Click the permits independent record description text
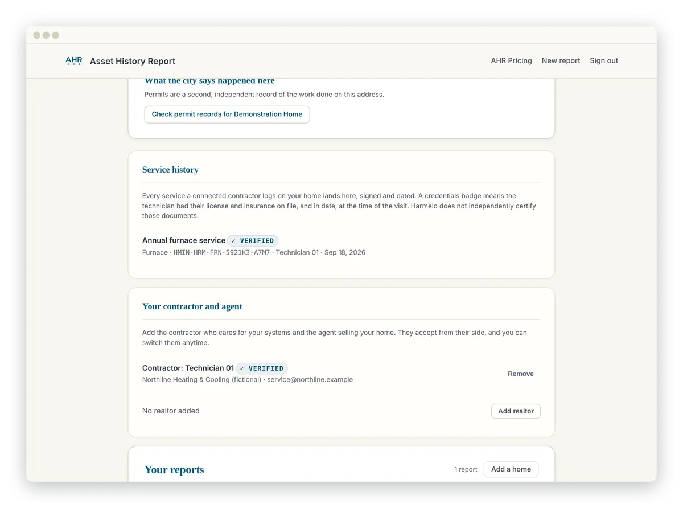Screen dimensions: 683x508 pyautogui.click(x=264, y=95)
